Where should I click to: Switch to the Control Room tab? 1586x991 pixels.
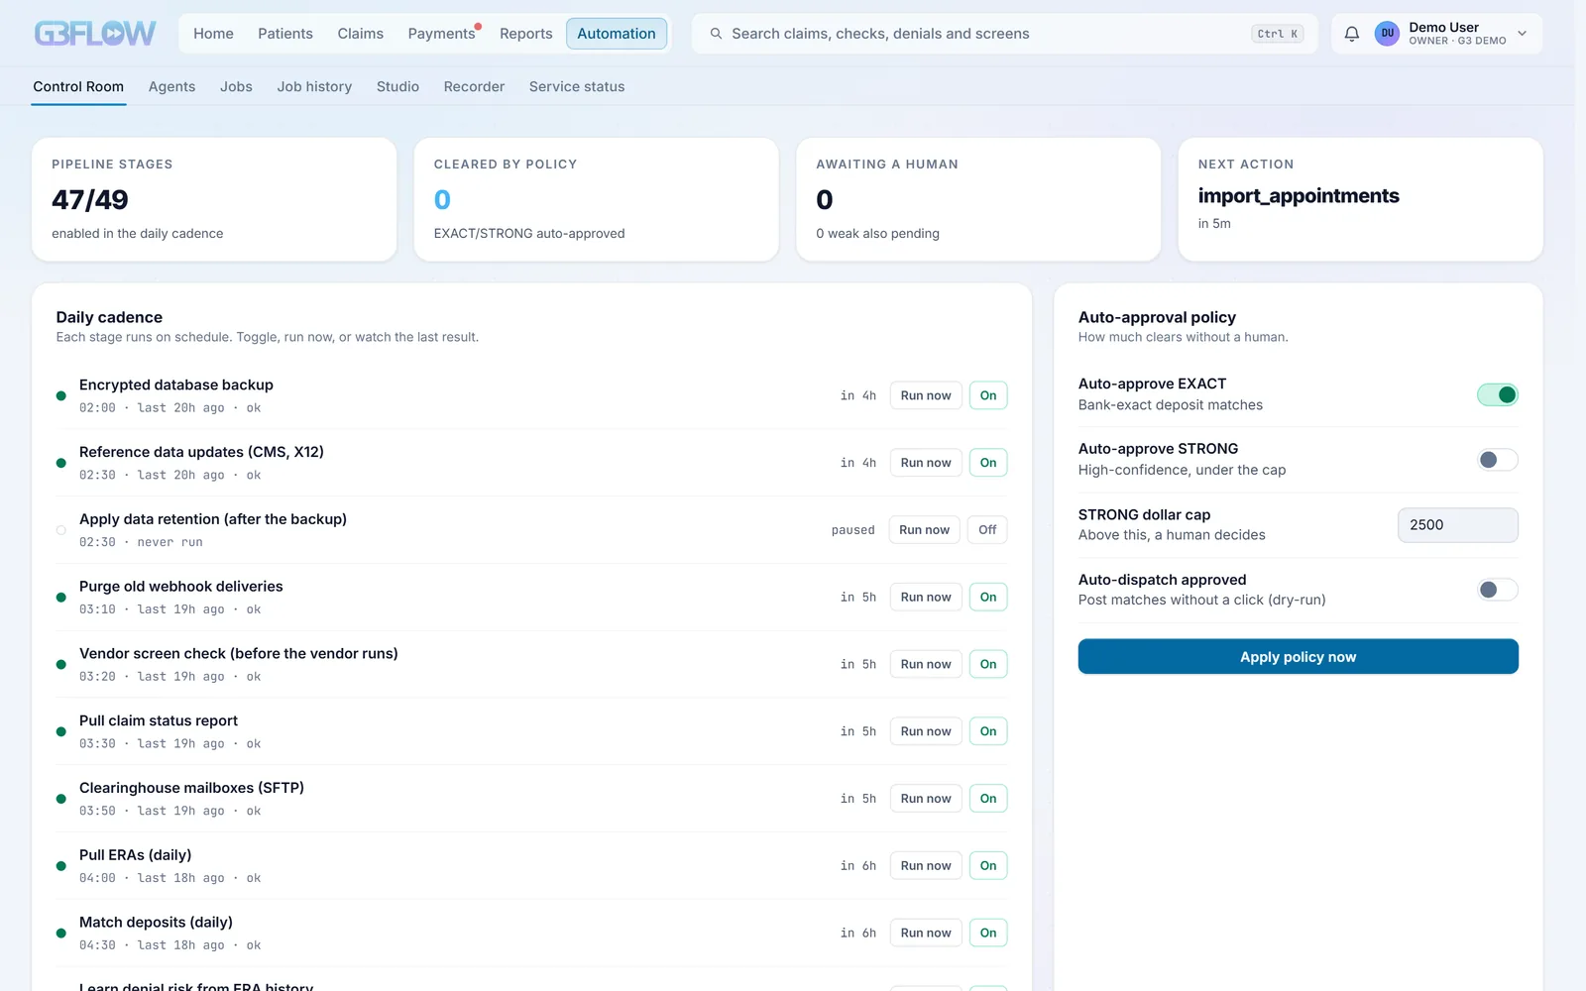pos(78,87)
